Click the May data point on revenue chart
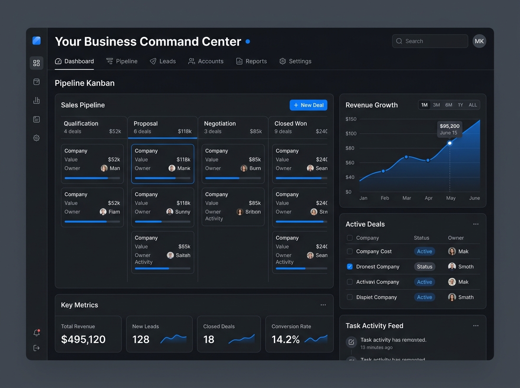520x388 pixels. [450, 143]
